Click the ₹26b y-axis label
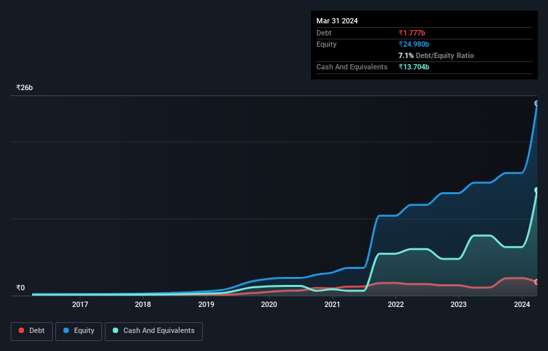 (25, 87)
